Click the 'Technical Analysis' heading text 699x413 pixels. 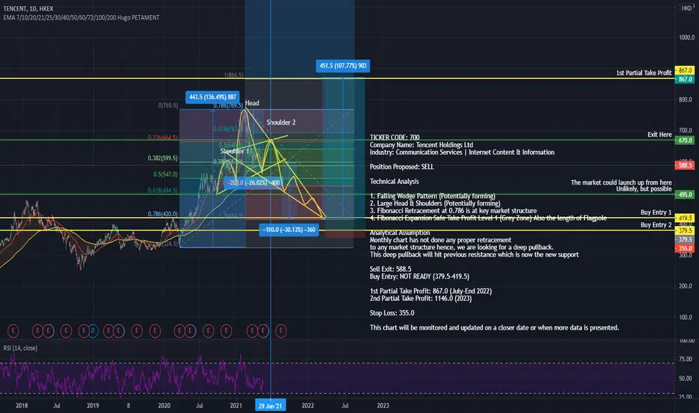point(394,181)
